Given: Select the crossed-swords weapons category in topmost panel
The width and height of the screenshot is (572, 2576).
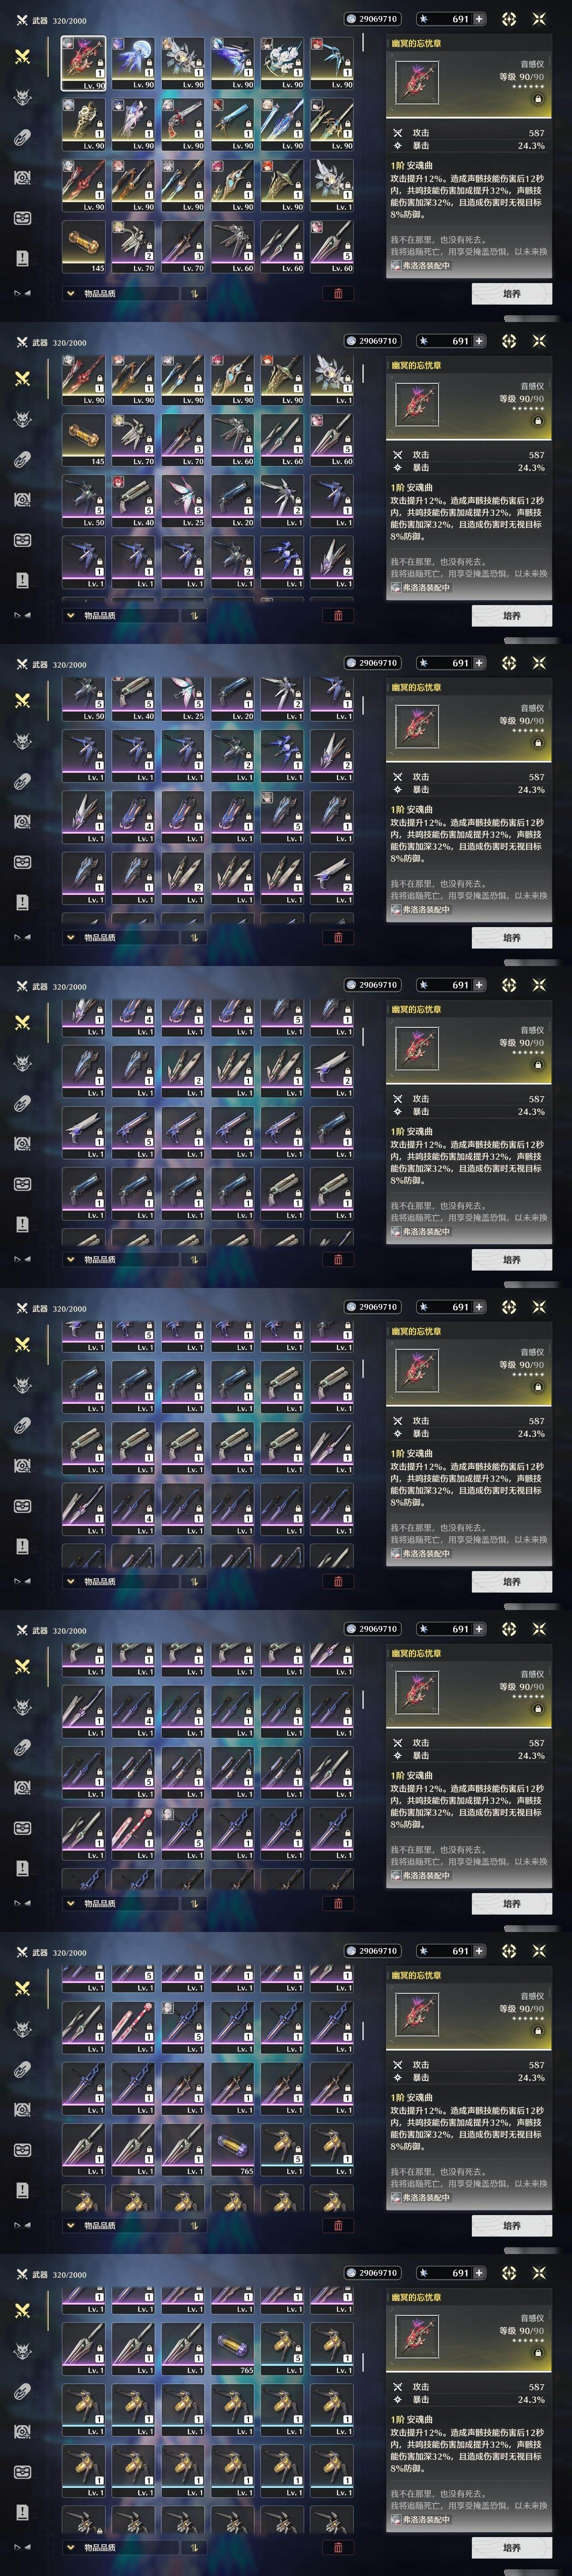Looking at the screenshot, I should pyautogui.click(x=22, y=57).
